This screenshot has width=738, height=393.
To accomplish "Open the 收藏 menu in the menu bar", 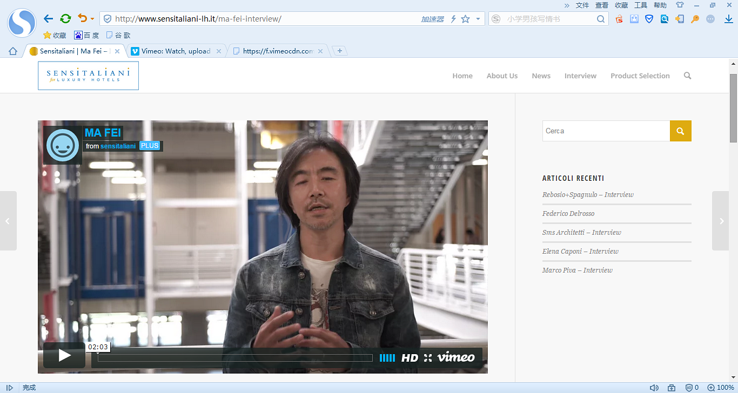I will click(x=621, y=5).
